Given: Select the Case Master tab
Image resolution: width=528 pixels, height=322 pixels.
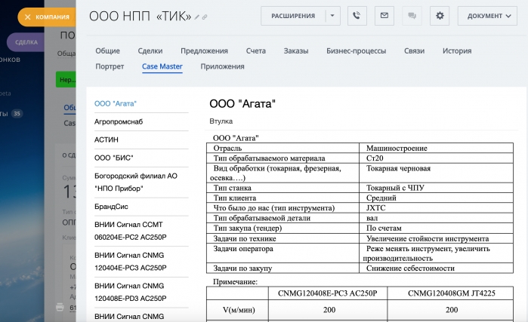Looking at the screenshot, I should tap(162, 66).
